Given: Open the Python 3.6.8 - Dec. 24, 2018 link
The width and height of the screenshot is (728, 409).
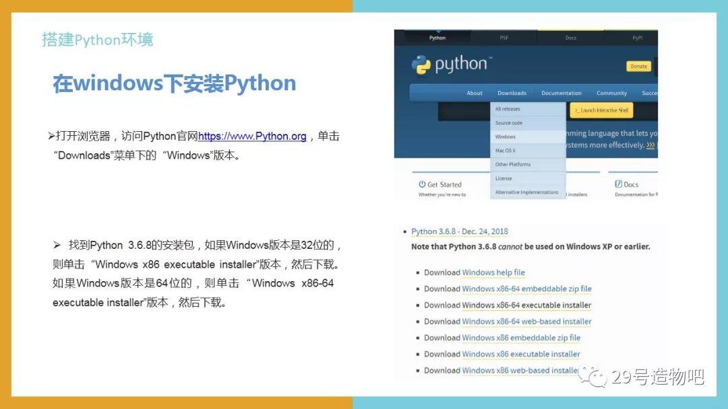Looking at the screenshot, I should (460, 231).
